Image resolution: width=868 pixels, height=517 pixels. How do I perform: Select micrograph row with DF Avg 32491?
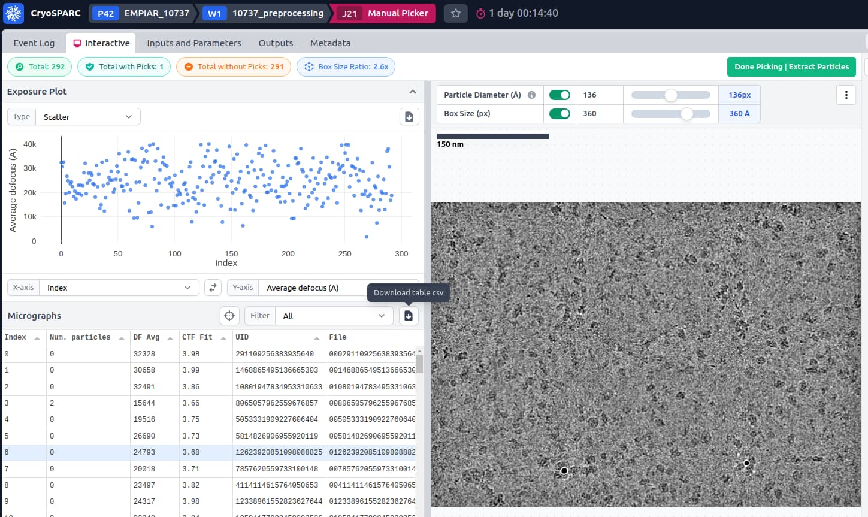click(209, 387)
